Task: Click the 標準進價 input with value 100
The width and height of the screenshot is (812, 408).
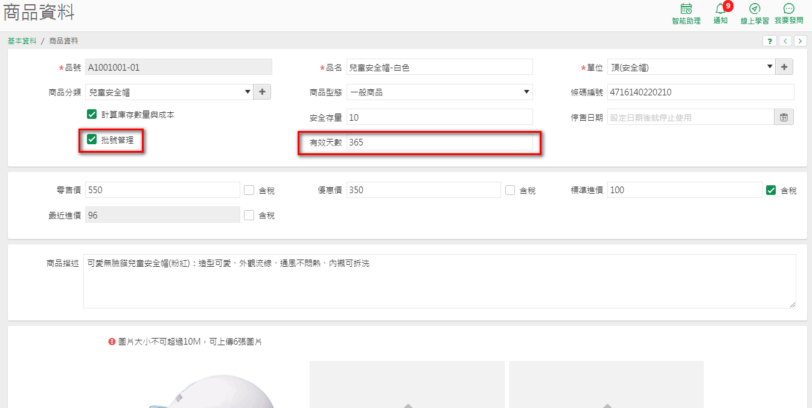Action: [x=685, y=190]
